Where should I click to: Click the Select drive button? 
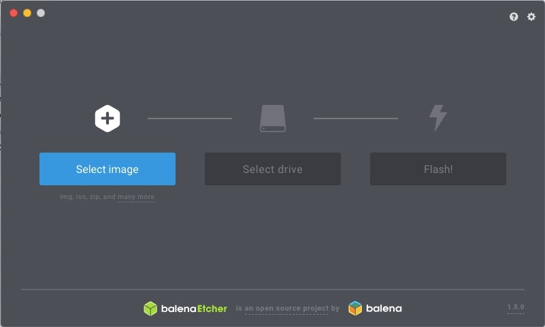(273, 169)
